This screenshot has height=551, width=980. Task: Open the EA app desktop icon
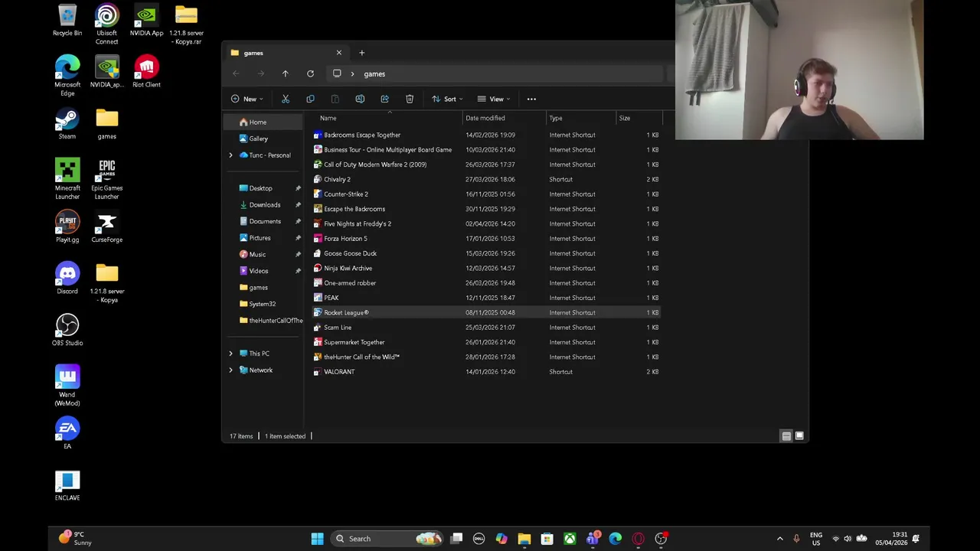tap(67, 434)
